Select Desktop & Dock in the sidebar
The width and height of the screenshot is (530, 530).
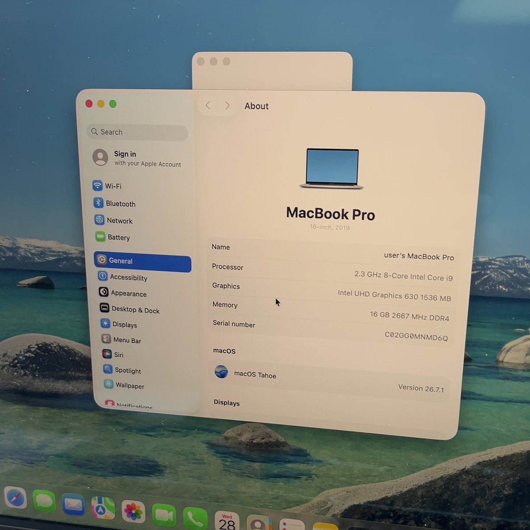(x=129, y=309)
